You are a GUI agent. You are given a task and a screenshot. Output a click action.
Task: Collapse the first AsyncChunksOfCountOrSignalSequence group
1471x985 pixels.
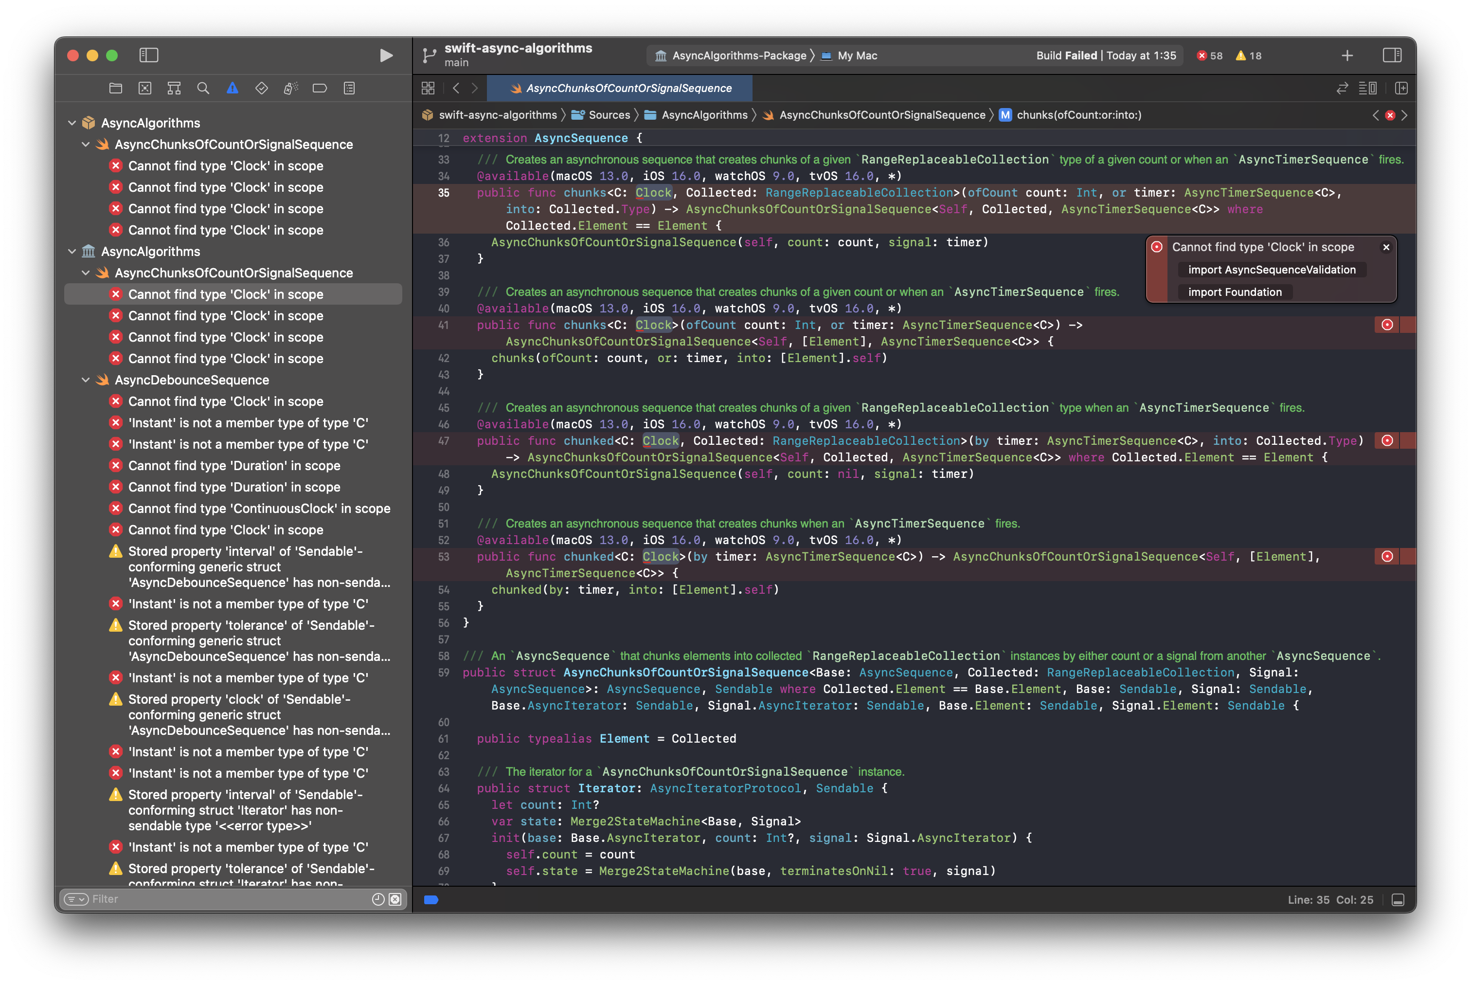coord(86,145)
